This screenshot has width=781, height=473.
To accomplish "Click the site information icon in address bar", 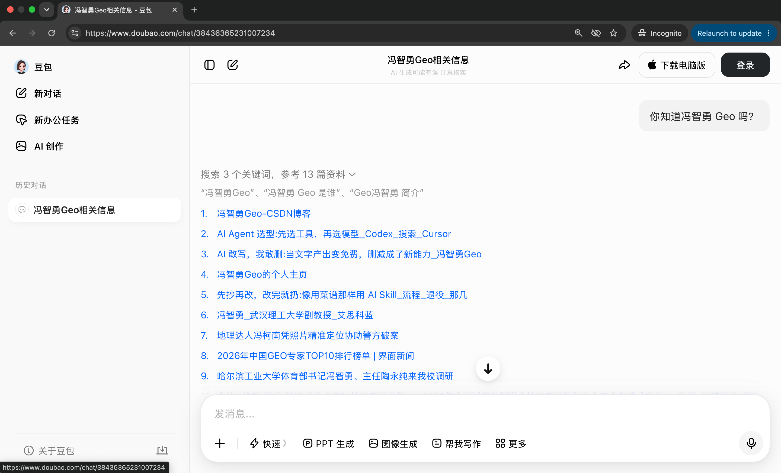I will (x=75, y=33).
